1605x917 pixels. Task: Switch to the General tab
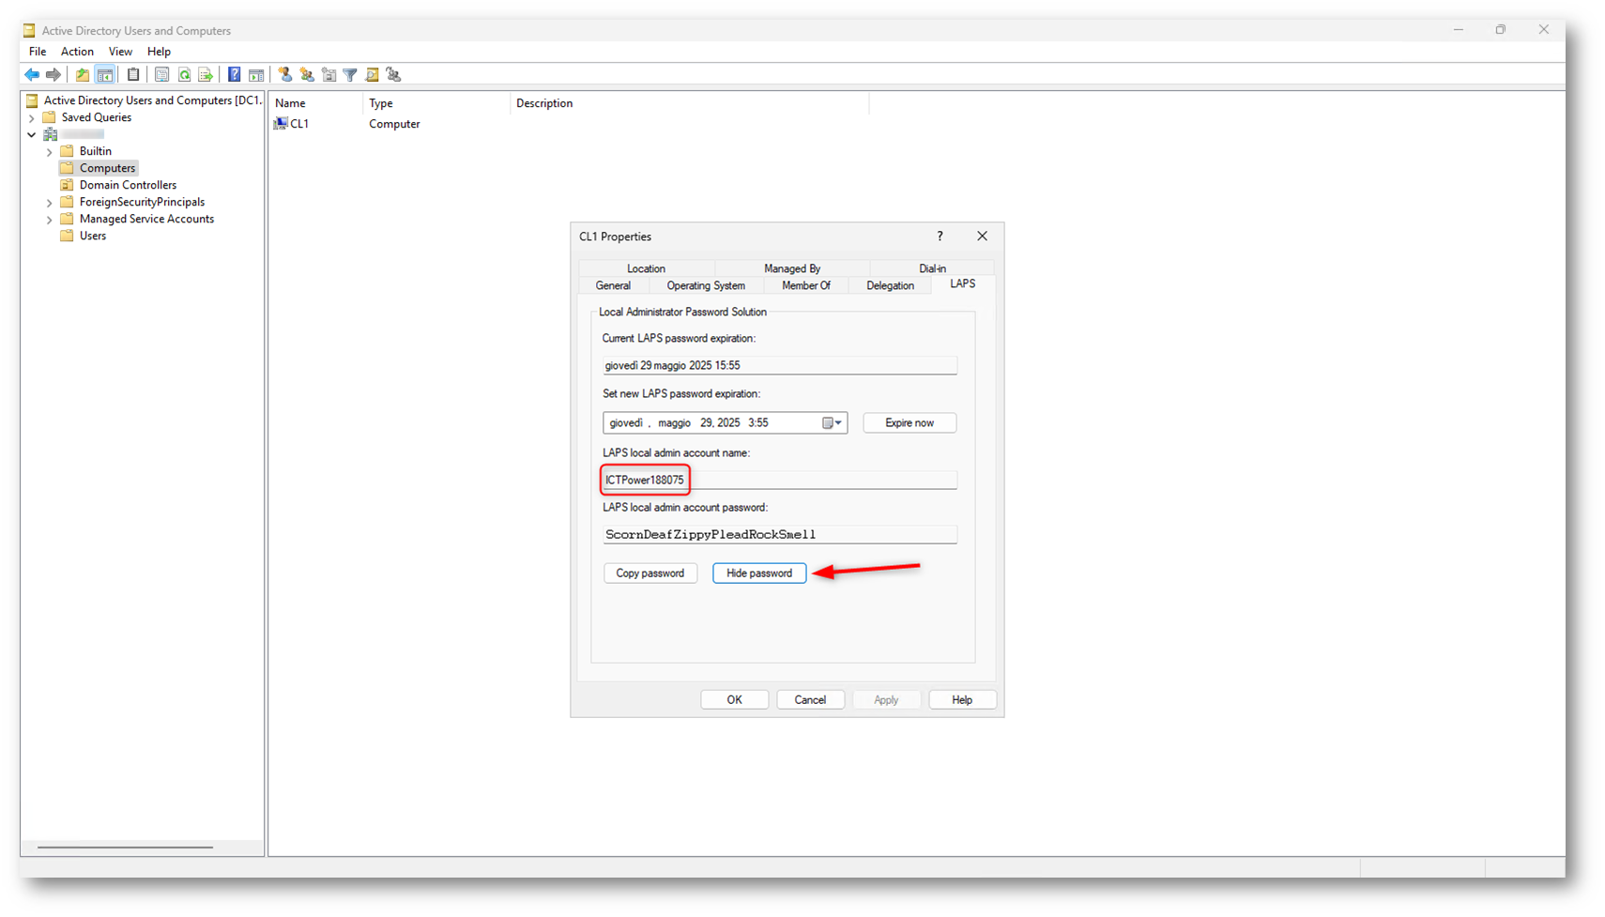tap(613, 285)
